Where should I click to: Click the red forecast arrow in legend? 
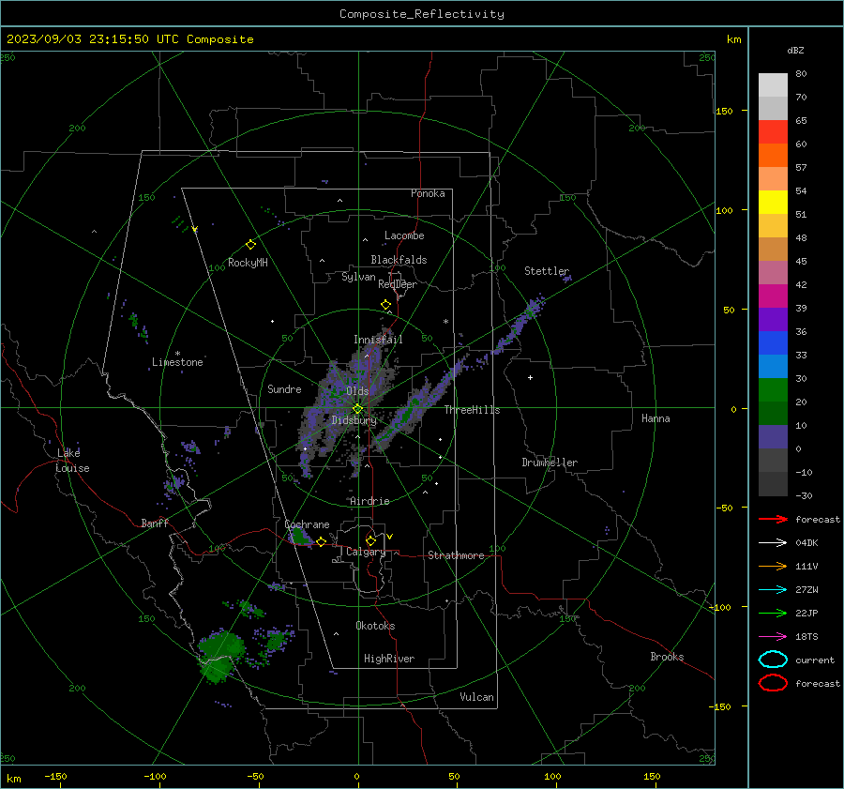773,519
